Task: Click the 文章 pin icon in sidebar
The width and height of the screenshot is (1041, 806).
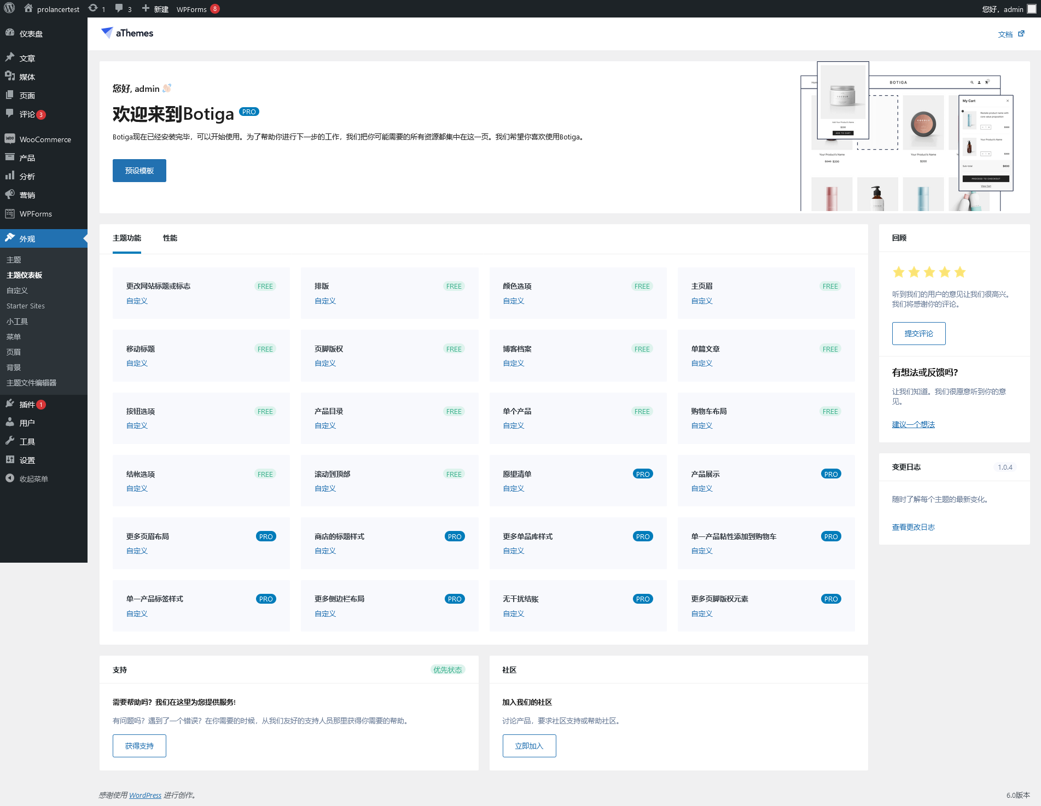Action: pos(10,57)
